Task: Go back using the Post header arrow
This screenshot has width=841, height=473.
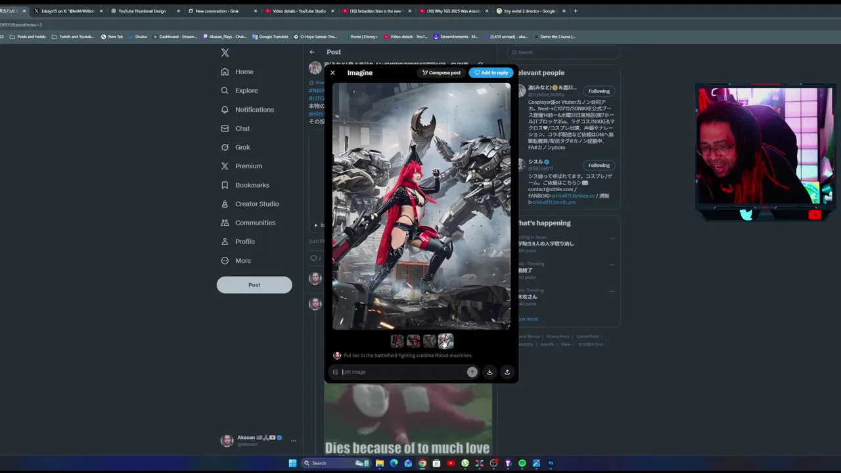Action: click(312, 52)
